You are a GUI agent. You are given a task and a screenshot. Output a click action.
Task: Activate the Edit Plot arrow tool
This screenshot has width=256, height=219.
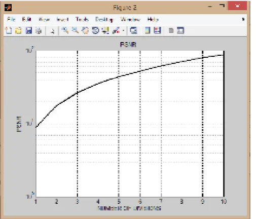tap(52, 31)
